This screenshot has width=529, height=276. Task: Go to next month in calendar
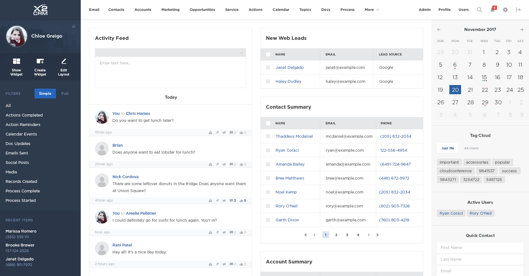pyautogui.click(x=521, y=30)
